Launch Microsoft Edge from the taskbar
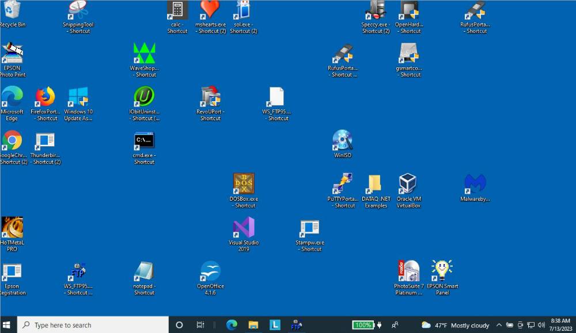This screenshot has width=576, height=333. coord(232,325)
